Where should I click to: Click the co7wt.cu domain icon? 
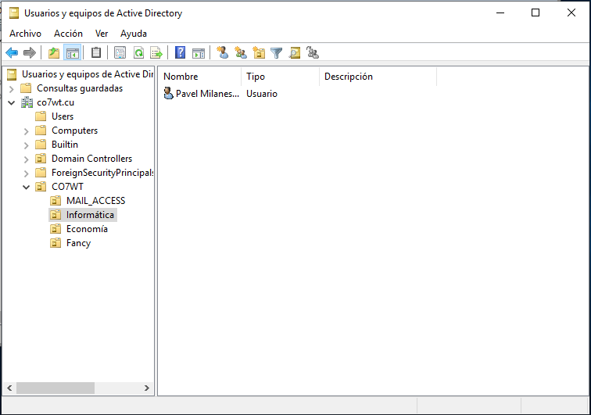27,102
